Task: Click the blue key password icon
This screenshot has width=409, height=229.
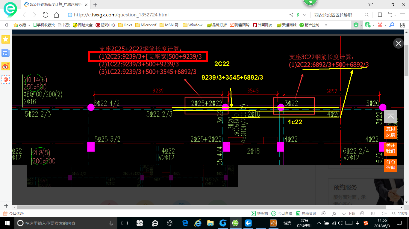Action: point(391,25)
